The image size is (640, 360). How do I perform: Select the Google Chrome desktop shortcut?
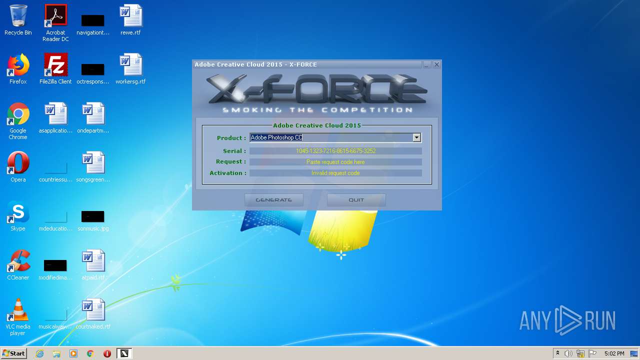point(18,121)
